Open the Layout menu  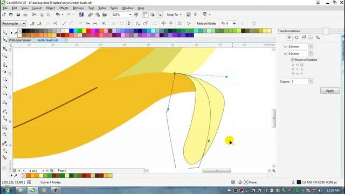click(37, 8)
